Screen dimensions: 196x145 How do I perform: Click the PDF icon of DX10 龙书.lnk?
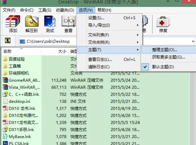pyautogui.click(x=5, y=108)
